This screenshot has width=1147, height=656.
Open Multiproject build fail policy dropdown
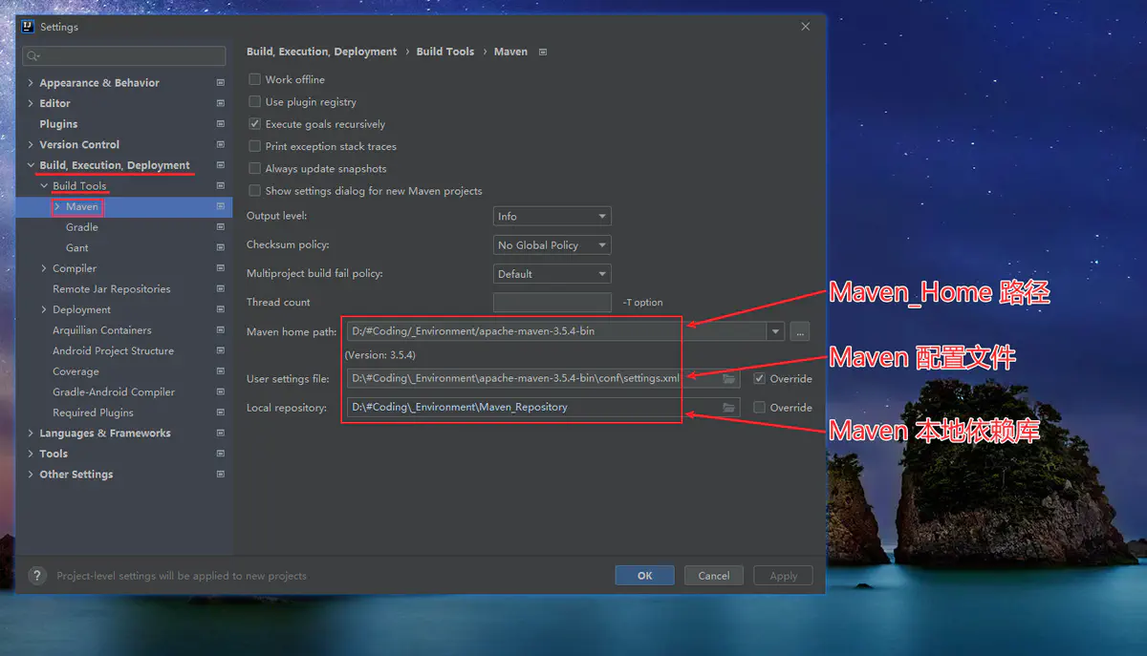pos(552,274)
